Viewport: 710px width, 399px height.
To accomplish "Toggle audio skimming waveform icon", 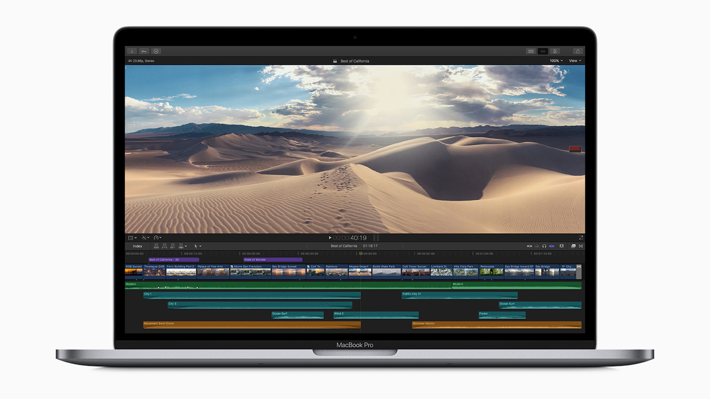I will pos(537,246).
